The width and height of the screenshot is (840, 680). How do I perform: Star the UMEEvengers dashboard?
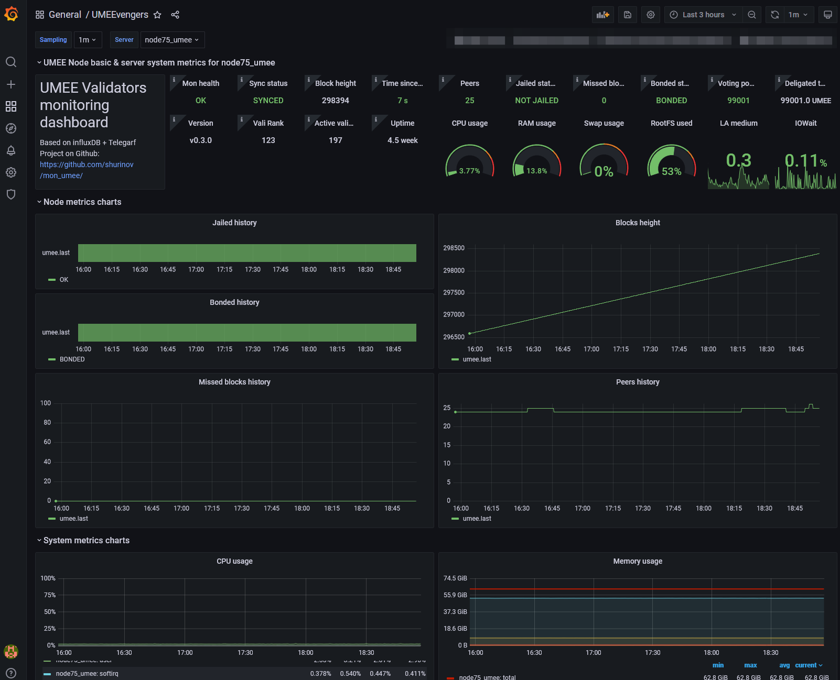[x=157, y=15]
